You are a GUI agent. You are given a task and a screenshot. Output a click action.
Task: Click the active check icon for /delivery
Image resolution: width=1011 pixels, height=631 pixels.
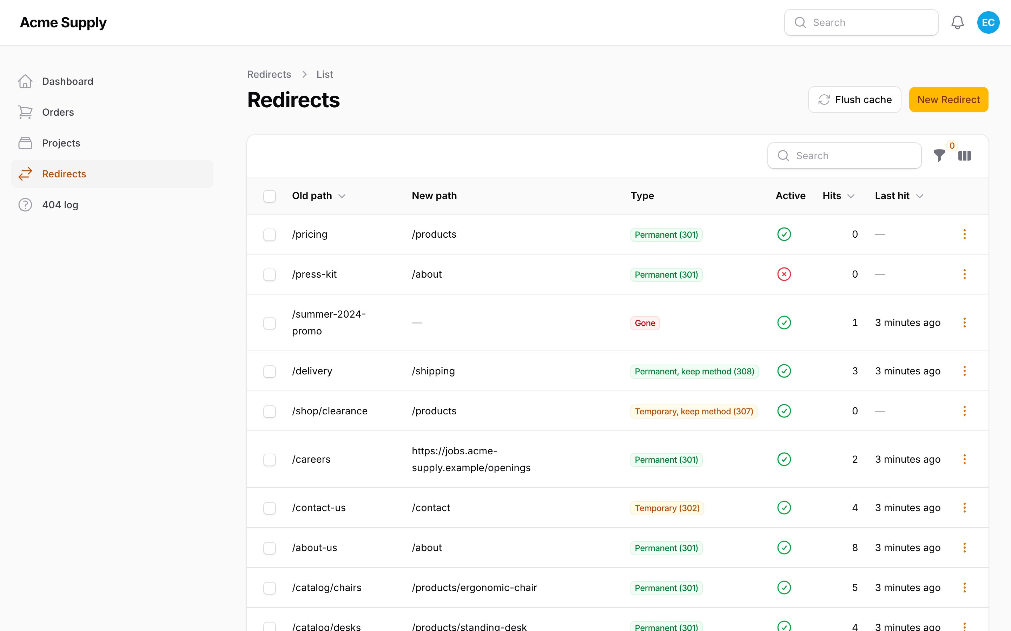[784, 371]
